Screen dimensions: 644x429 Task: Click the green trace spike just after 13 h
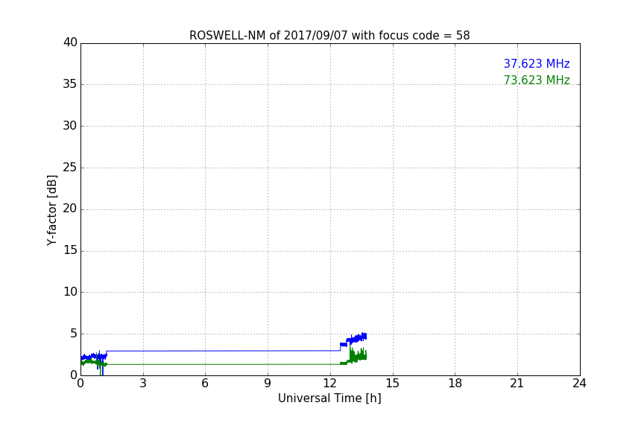350,352
